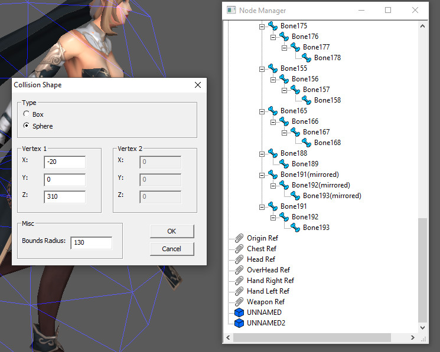
Task: Cancel the Collision Shape dialog
Action: [x=172, y=249]
